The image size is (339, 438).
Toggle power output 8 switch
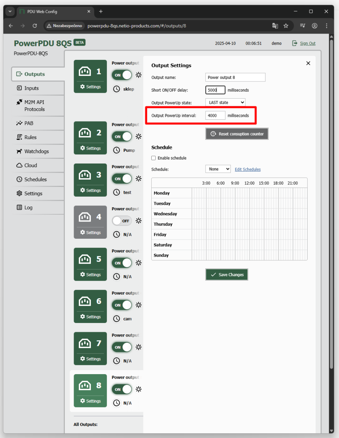tap(122, 389)
